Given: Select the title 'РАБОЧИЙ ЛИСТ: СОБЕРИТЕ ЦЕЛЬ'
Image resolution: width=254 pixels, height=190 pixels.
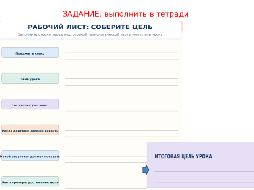Looking at the screenshot, I should (90, 27).
